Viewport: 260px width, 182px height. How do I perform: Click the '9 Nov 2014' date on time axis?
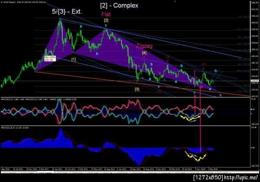(200, 169)
